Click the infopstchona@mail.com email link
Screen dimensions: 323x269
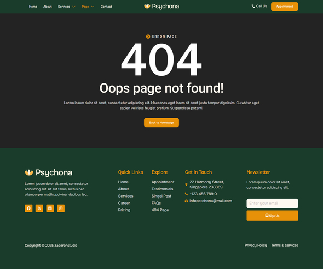[x=211, y=201]
